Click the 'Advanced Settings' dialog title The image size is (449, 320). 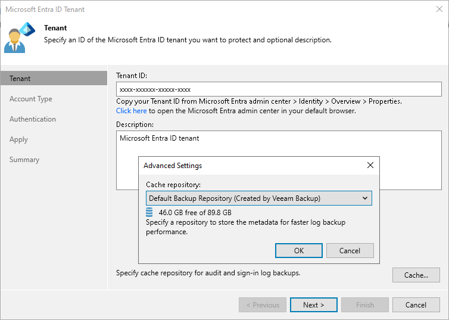pyautogui.click(x=173, y=166)
